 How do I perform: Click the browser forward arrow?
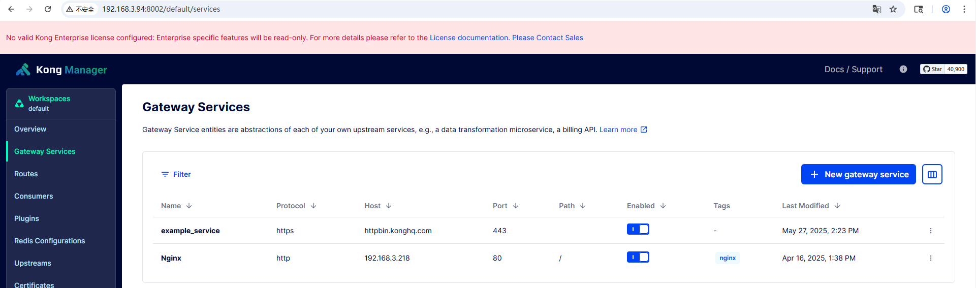(x=29, y=9)
